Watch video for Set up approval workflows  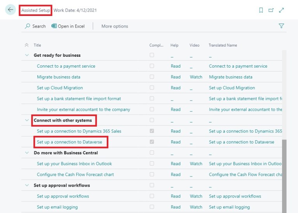pyautogui.click(x=196, y=196)
